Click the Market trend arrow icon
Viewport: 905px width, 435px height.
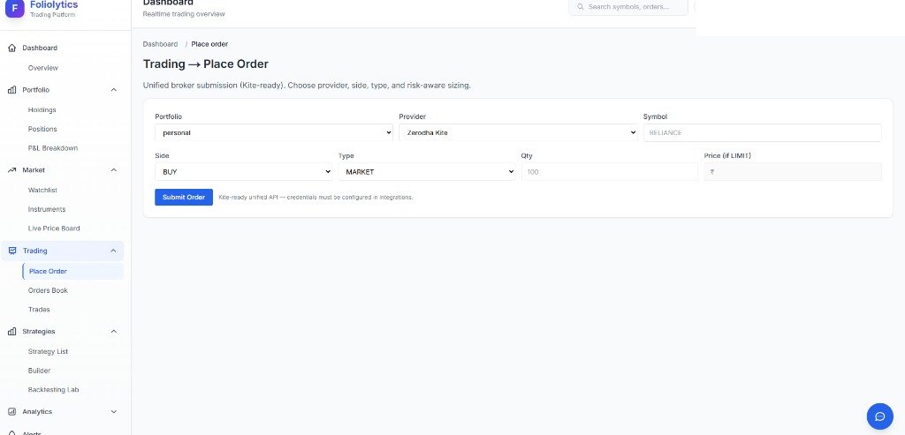pos(12,170)
